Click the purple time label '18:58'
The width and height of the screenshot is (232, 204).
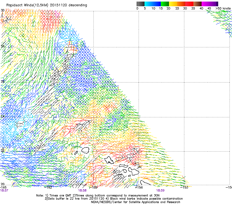[82, 191]
